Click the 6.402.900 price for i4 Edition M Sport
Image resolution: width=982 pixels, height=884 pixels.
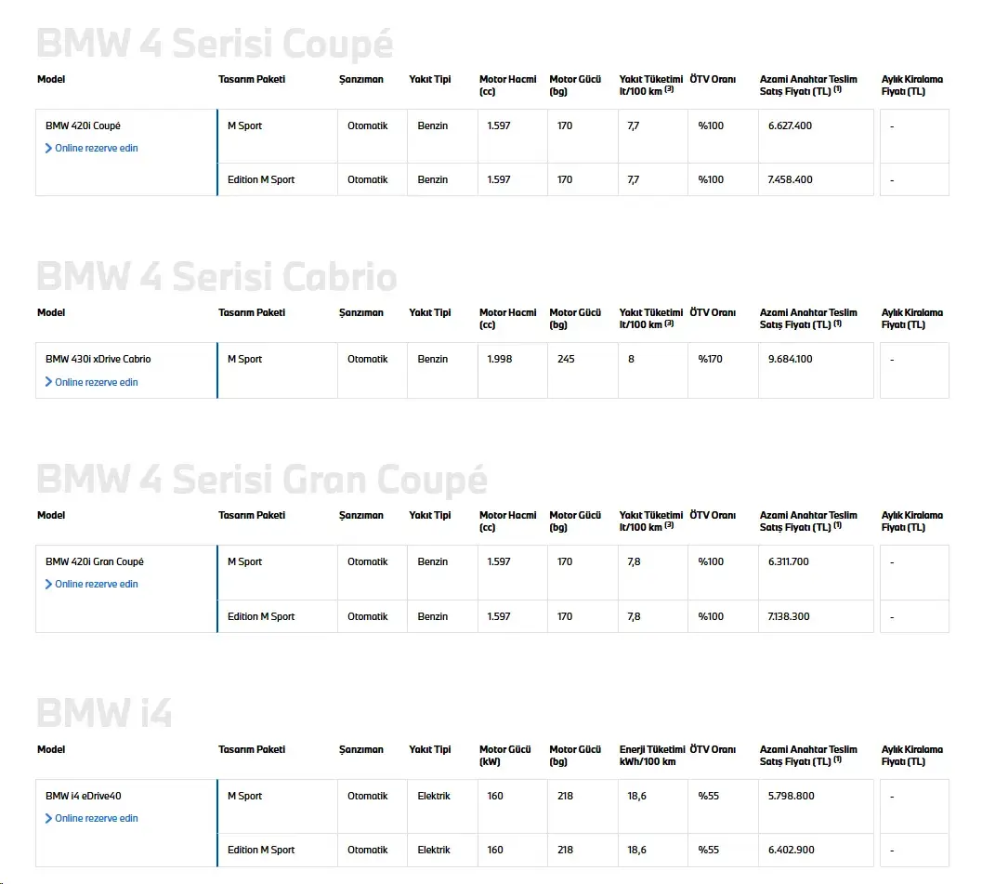coord(791,851)
